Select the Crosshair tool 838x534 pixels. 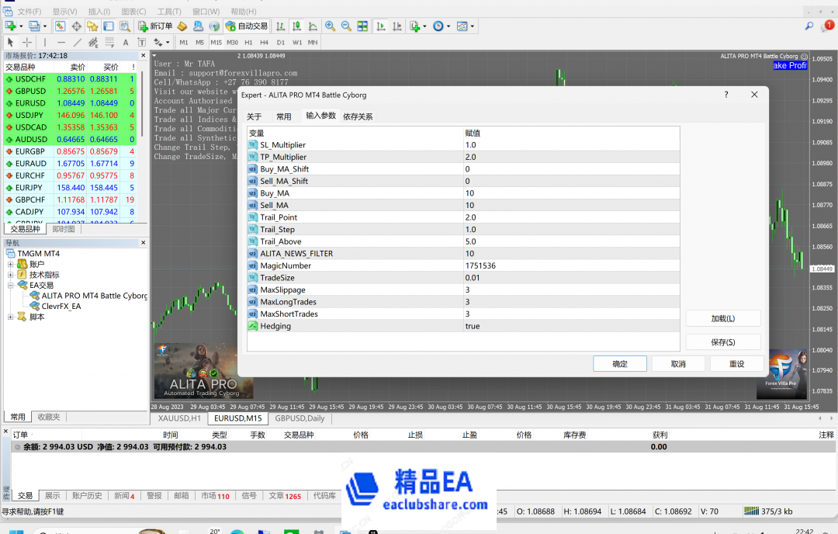(27, 42)
